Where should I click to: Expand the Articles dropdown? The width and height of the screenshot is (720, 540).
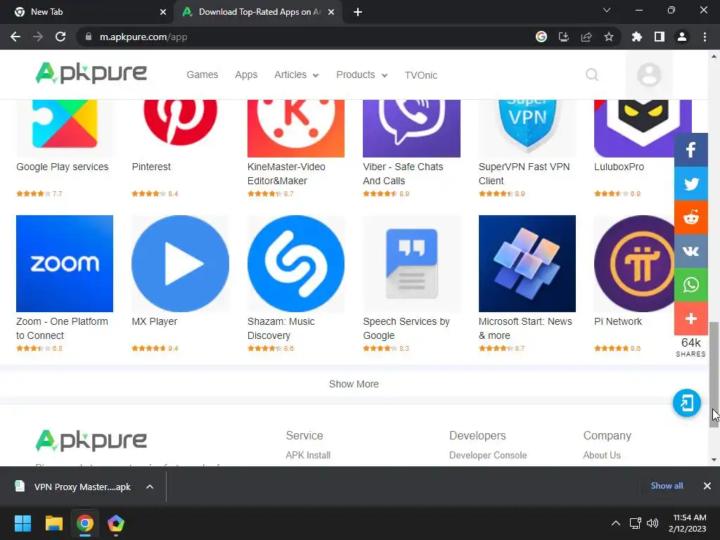(x=296, y=75)
